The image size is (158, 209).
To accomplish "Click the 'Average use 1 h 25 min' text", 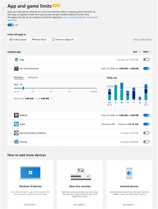I will pos(128,60).
